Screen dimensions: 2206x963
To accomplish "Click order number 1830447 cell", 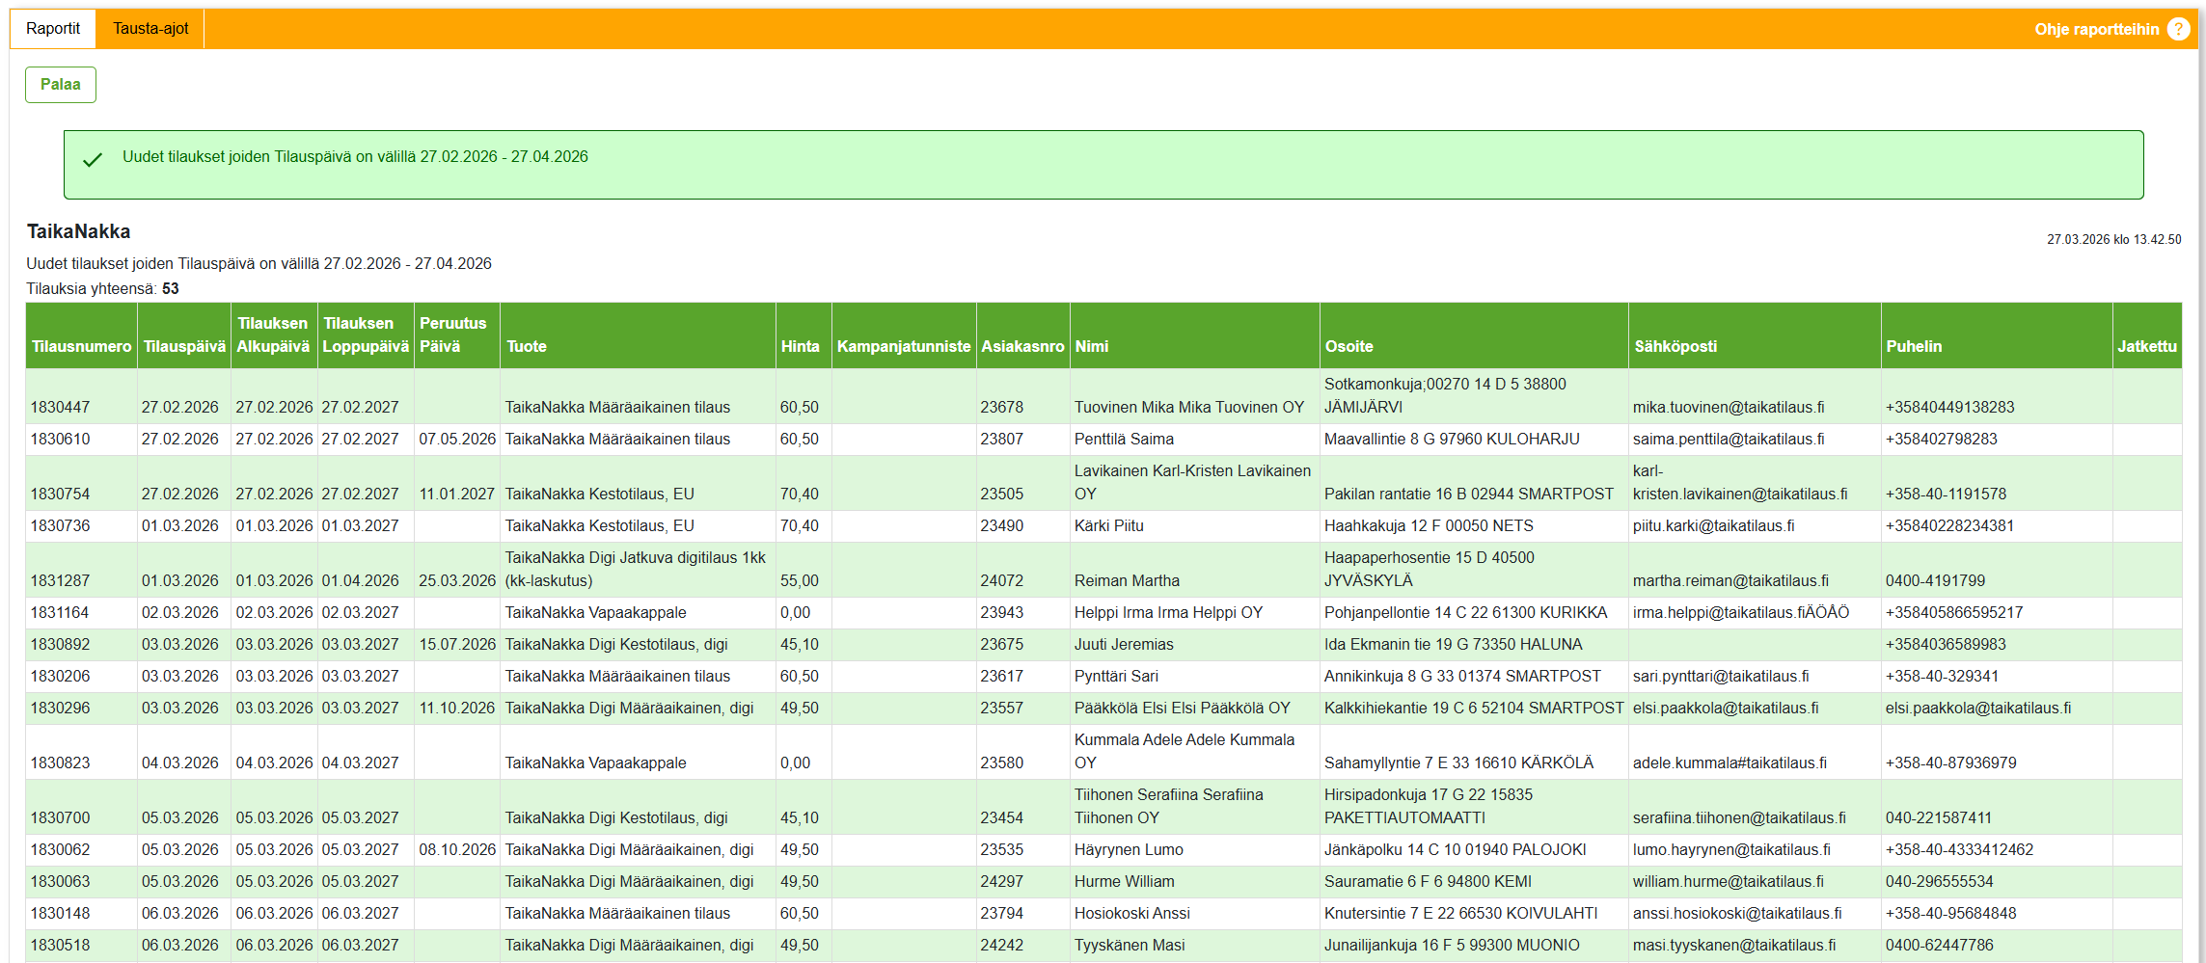I will click(x=60, y=407).
